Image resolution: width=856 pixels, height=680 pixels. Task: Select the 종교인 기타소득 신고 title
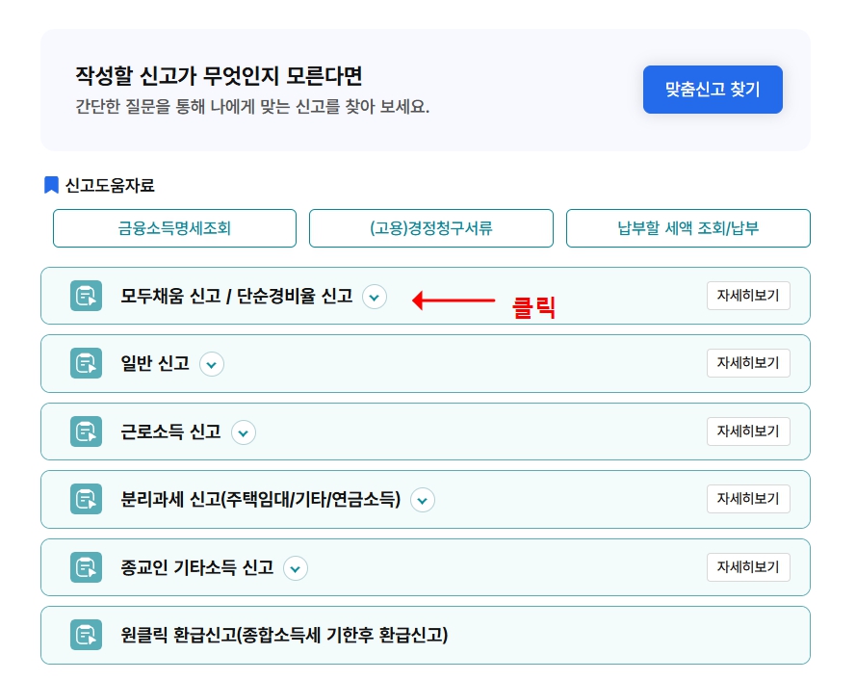pos(197,567)
